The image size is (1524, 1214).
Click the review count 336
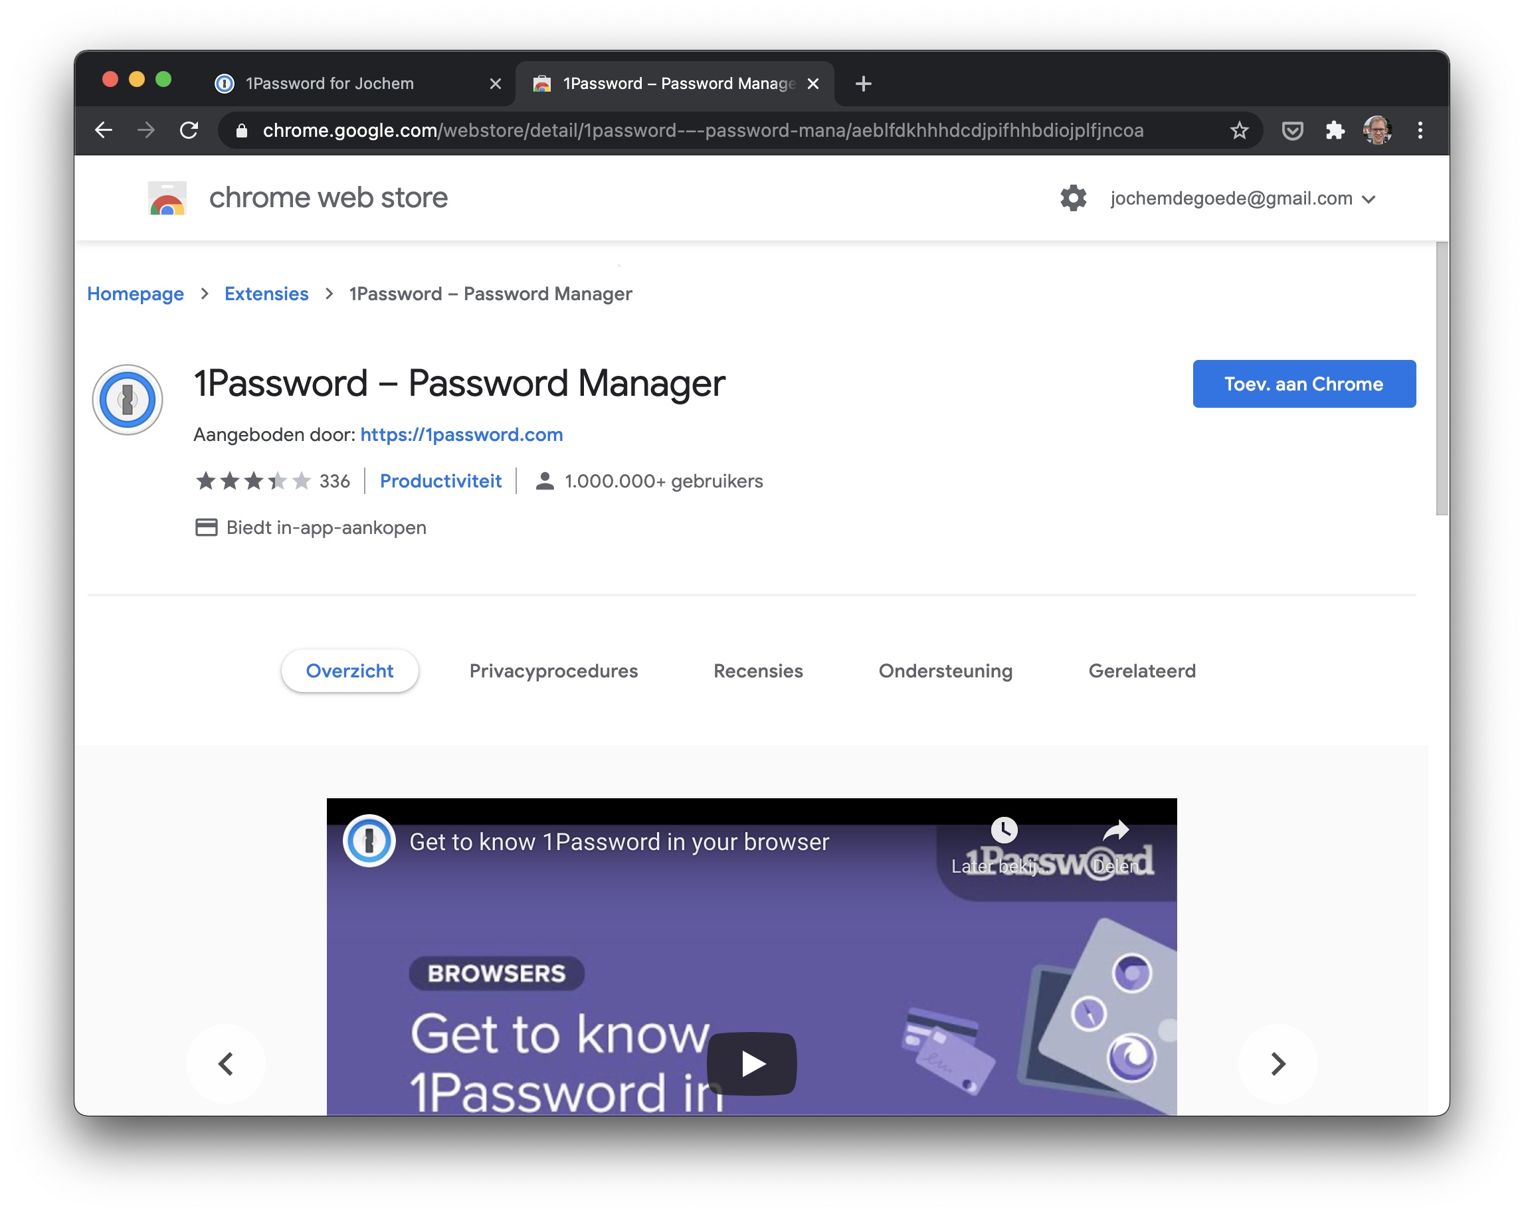[x=334, y=481]
